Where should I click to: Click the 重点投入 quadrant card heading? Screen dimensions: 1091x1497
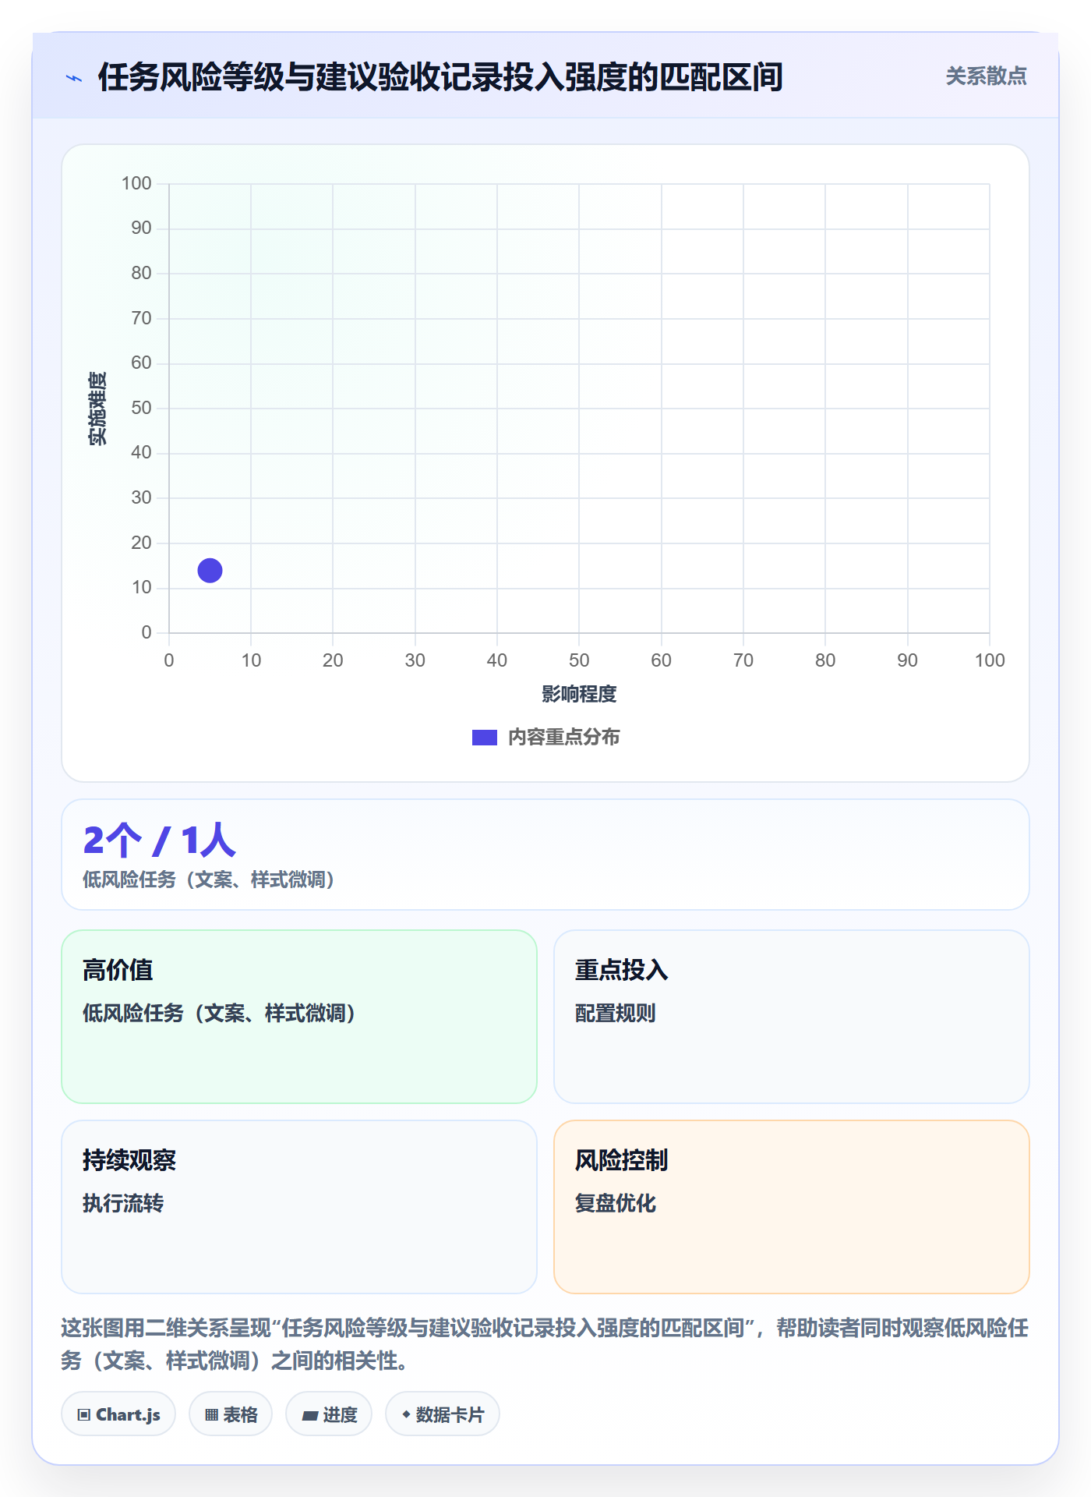pyautogui.click(x=621, y=970)
